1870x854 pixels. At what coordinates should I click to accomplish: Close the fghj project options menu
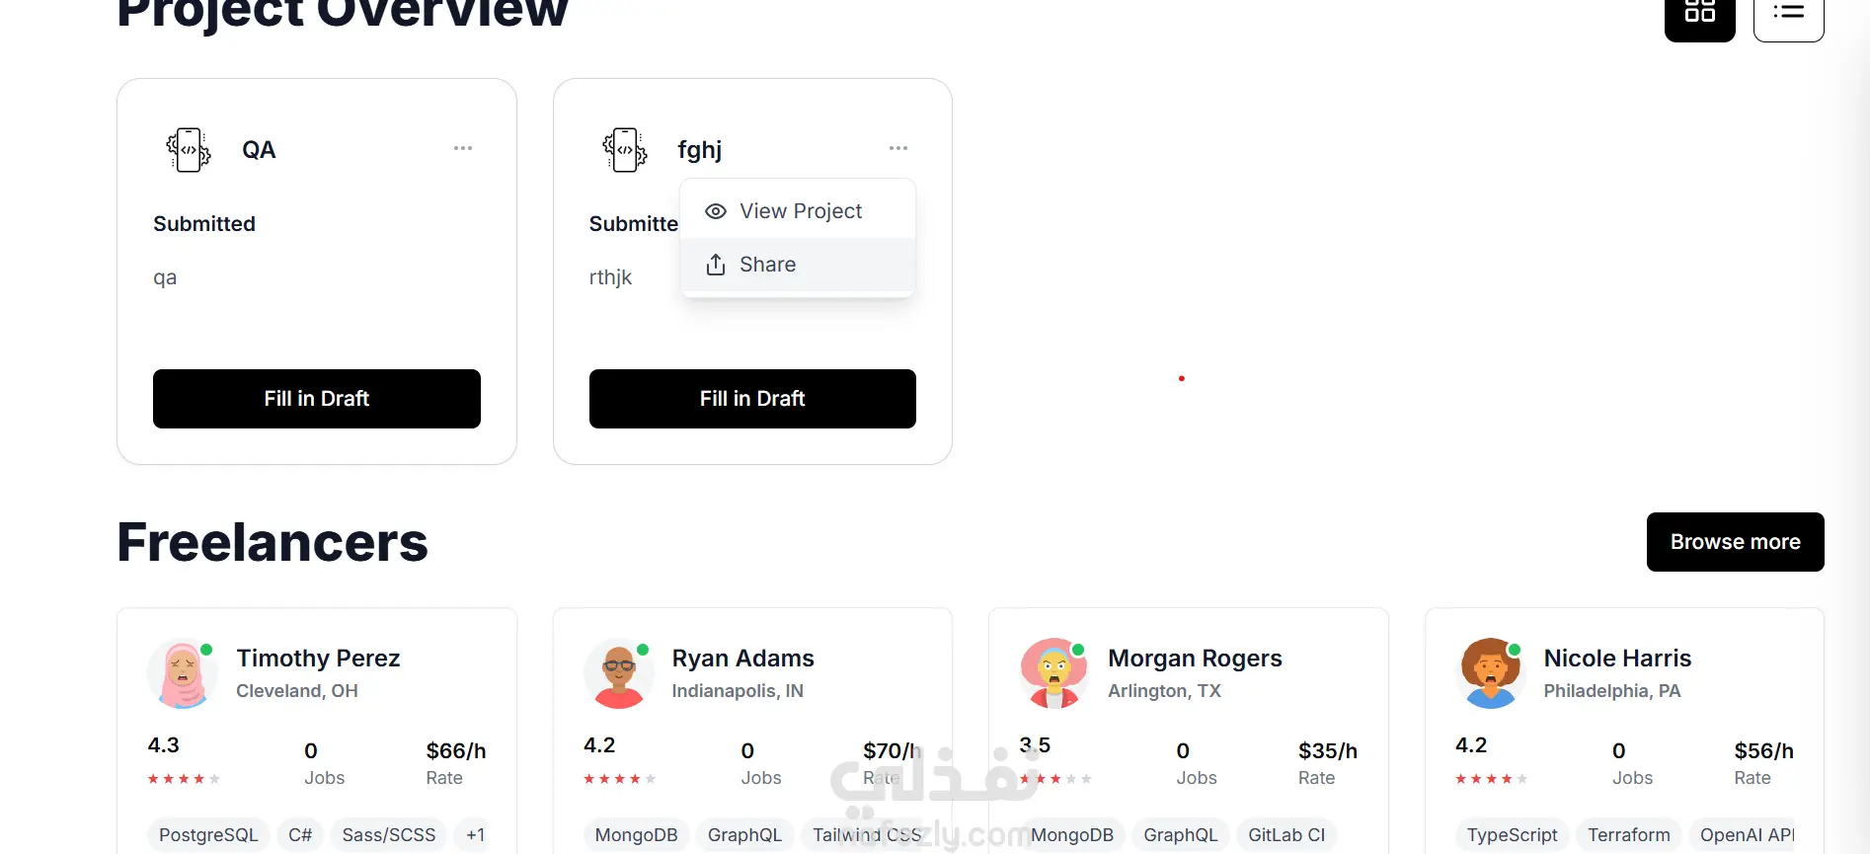coord(898,148)
